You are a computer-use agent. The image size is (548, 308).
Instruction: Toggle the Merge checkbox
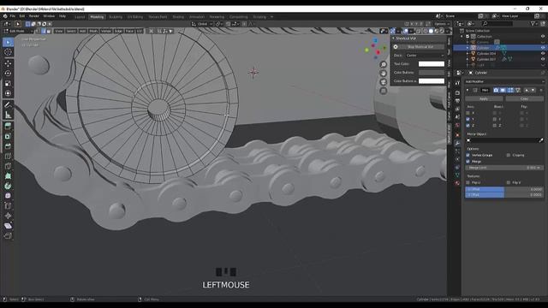click(468, 162)
